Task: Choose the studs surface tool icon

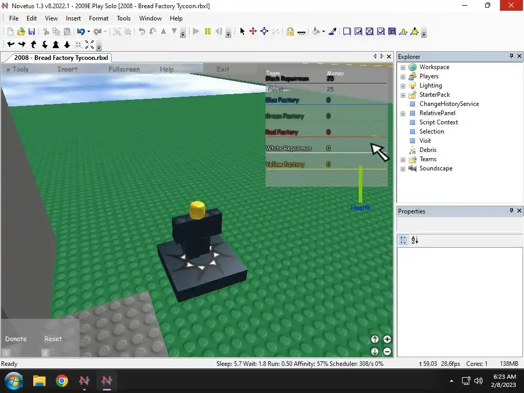Action: coord(381,31)
